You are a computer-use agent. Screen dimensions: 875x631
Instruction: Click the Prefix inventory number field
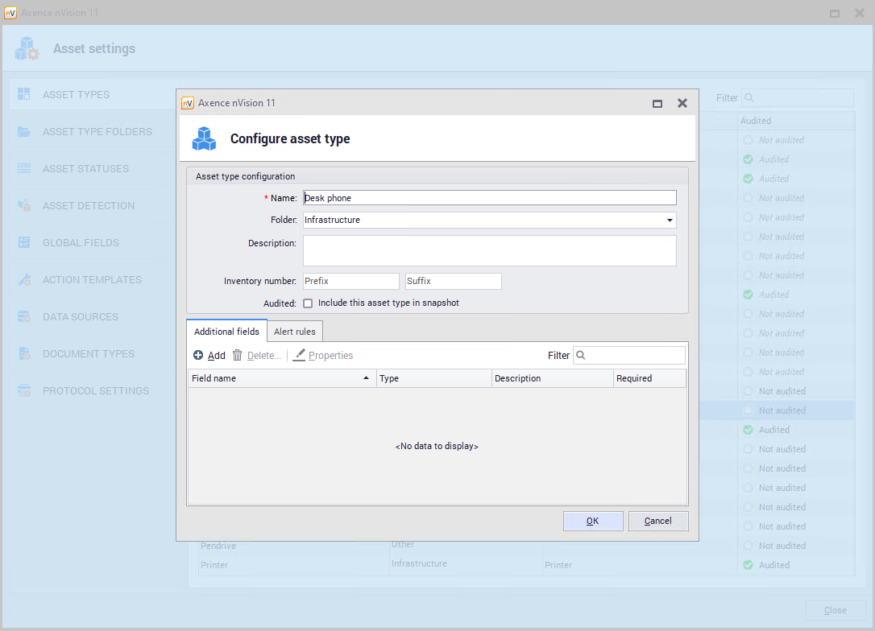[x=350, y=281]
